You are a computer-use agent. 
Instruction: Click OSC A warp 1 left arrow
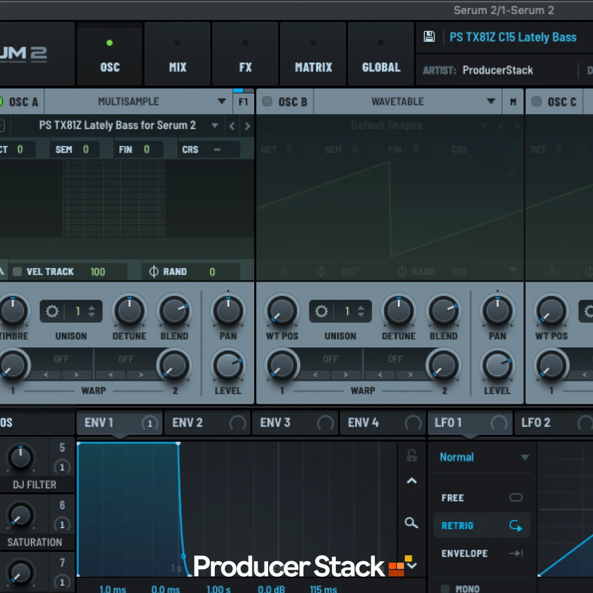tap(46, 375)
